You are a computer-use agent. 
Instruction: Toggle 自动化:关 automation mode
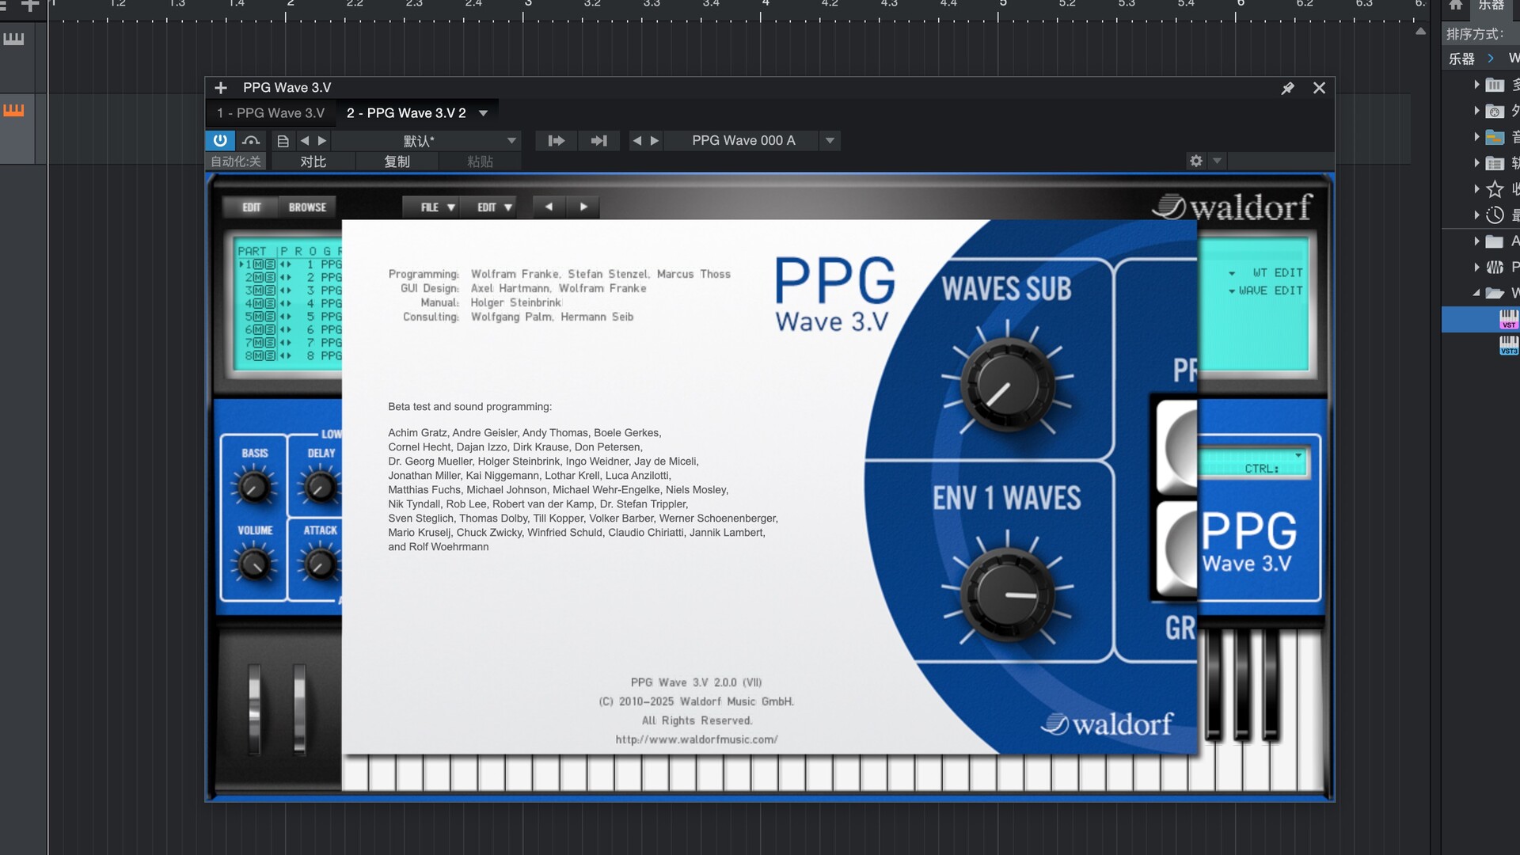tap(235, 161)
